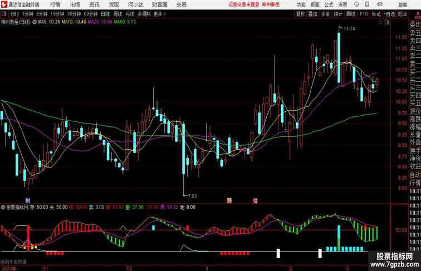Click the 神州泰岳 stock name in top bar

[271, 4]
